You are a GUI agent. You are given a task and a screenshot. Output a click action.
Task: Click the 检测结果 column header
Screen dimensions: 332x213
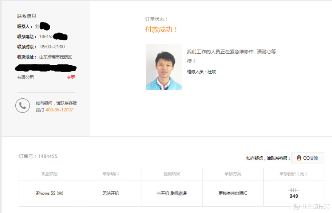[172, 174]
